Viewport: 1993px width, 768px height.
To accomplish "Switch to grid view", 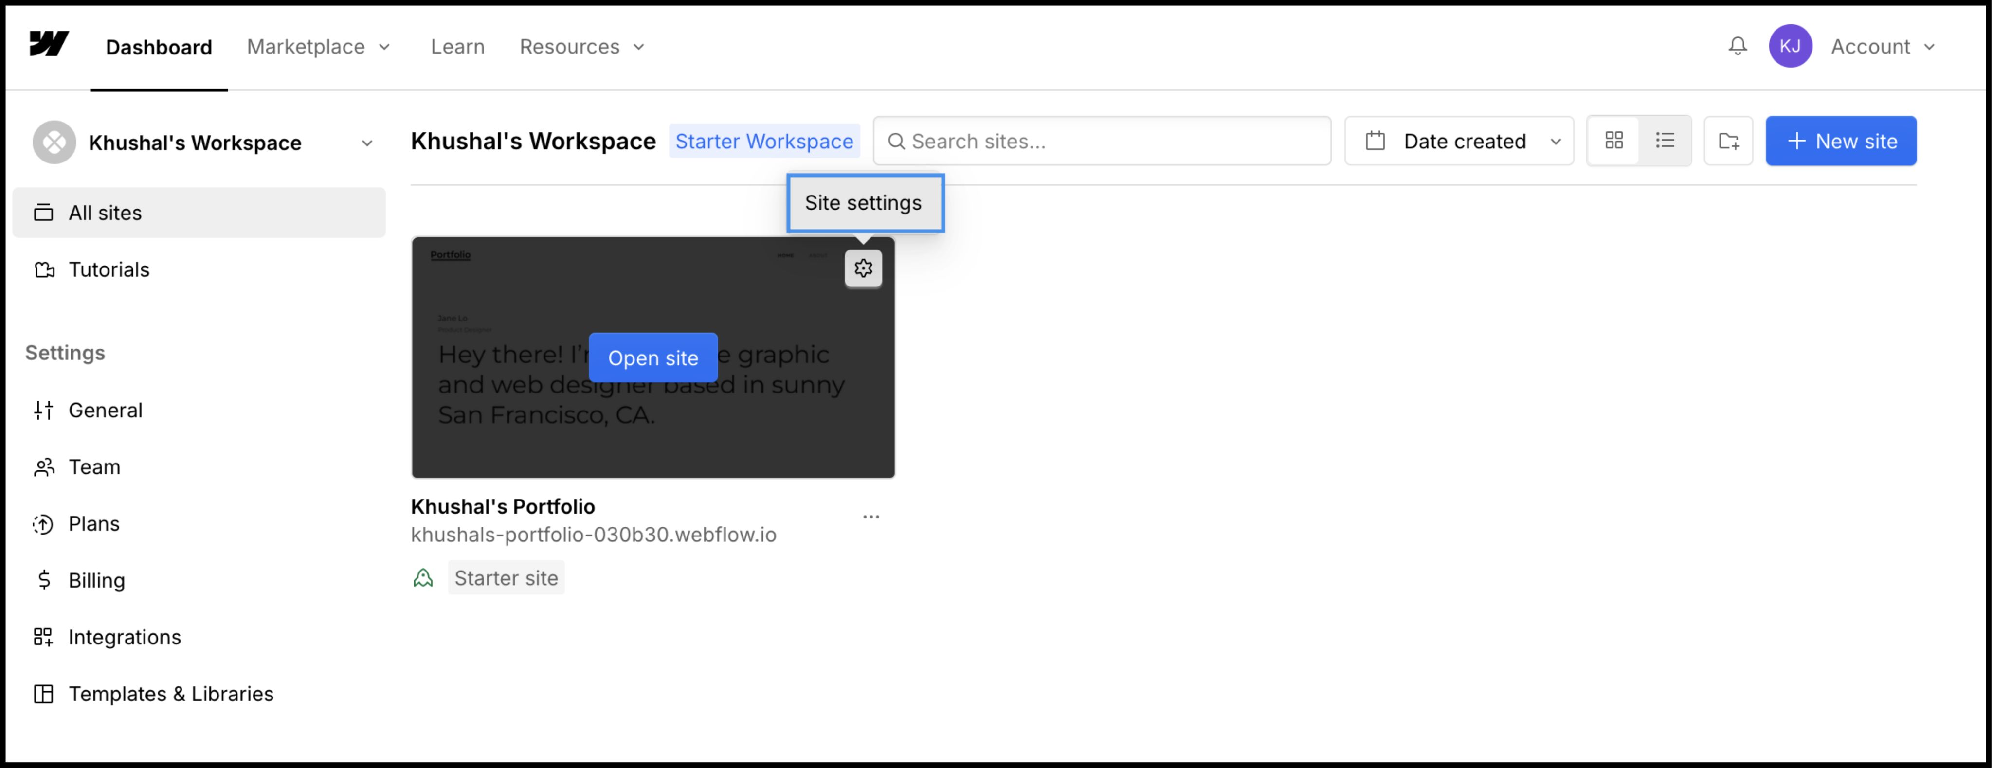I will pos(1614,140).
